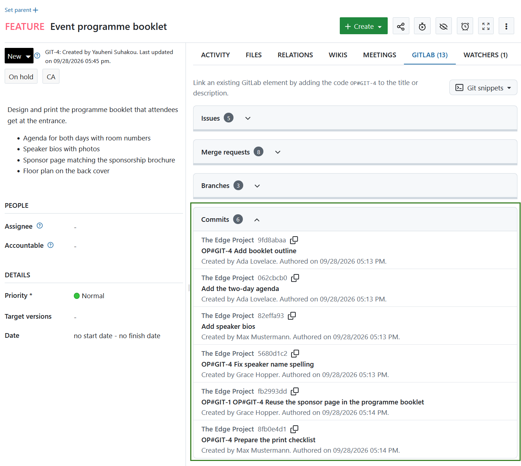This screenshot has width=521, height=466.
Task: Collapse the Commits section
Action: tap(257, 220)
